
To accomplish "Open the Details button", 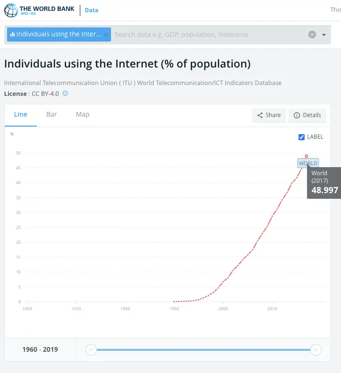I will pyautogui.click(x=307, y=115).
